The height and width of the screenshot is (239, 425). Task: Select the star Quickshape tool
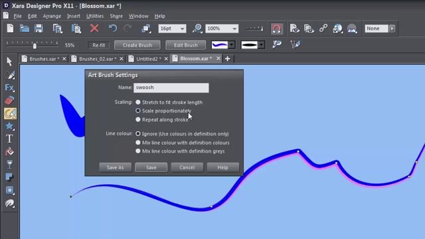click(x=9, y=126)
